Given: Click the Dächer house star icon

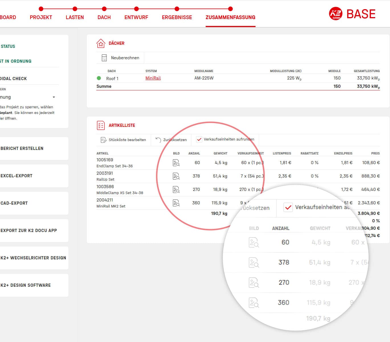Looking at the screenshot, I should tap(101, 43).
